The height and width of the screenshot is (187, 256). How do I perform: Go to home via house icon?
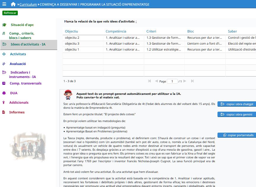[13, 4]
